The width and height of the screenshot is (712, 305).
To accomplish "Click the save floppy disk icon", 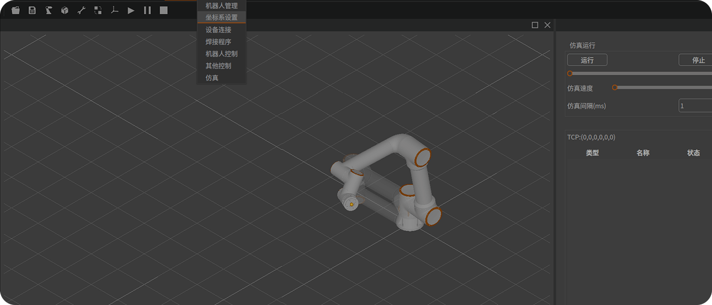I will click(x=32, y=10).
